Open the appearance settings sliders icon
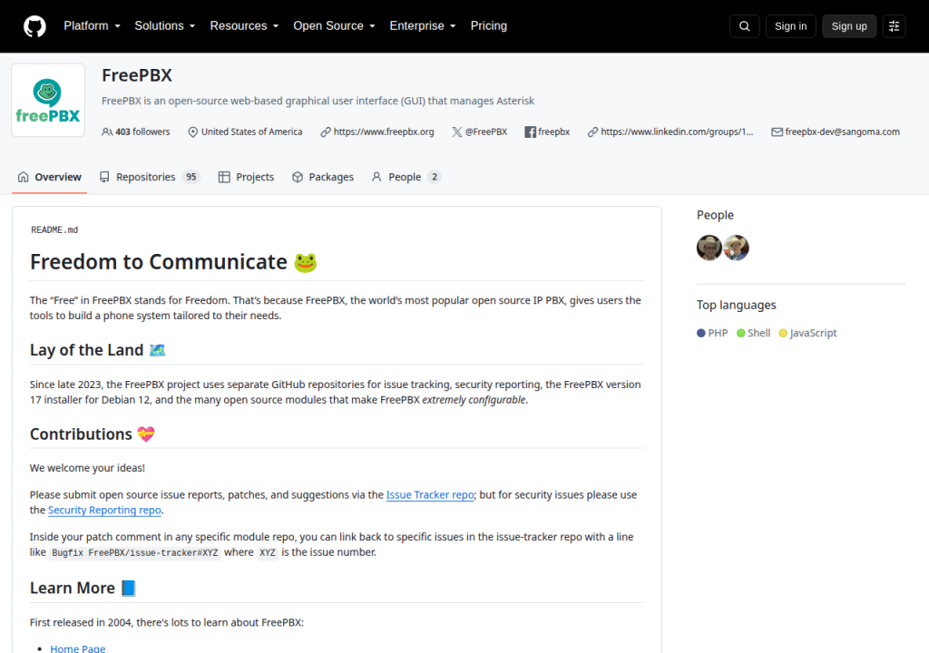 [894, 26]
